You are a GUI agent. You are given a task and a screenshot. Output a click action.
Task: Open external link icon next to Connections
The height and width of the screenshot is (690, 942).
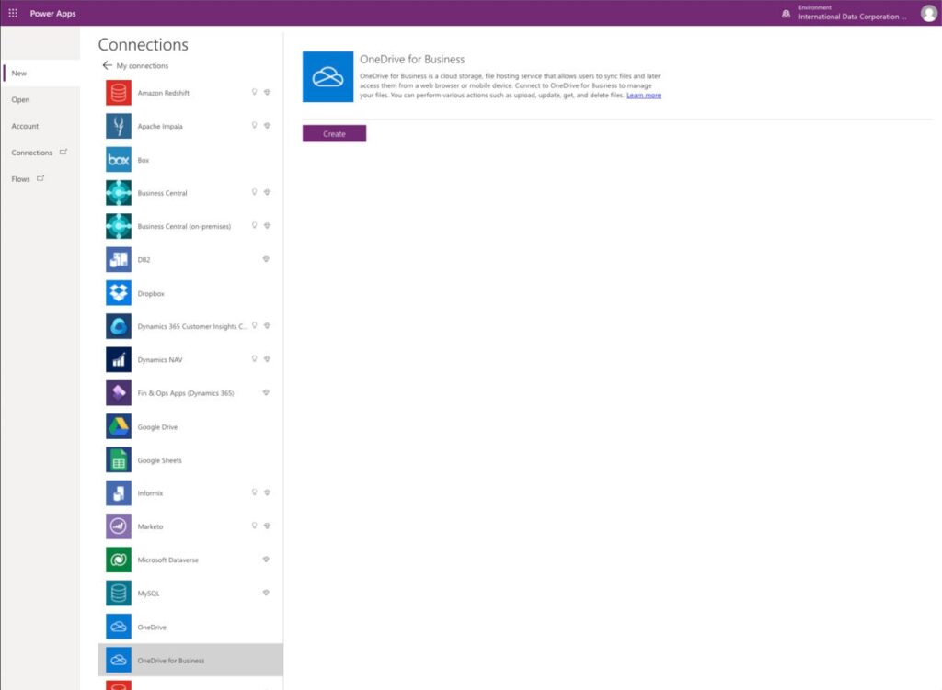(x=63, y=152)
